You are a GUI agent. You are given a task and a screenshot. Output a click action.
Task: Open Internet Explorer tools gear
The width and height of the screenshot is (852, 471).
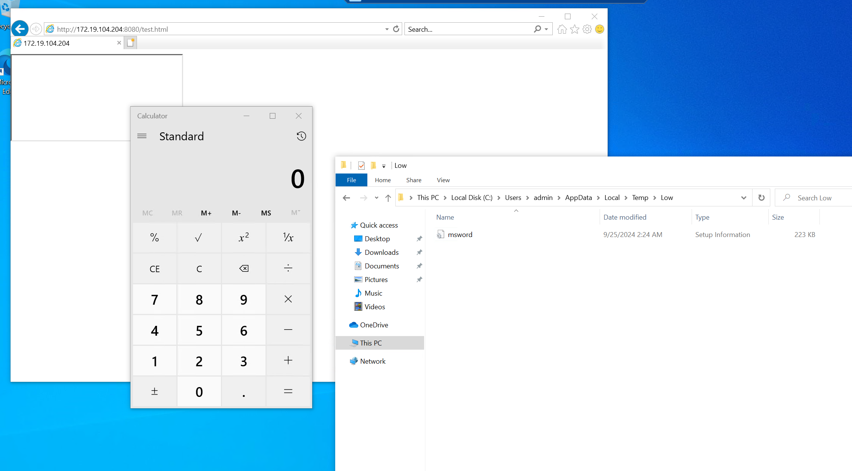(587, 29)
